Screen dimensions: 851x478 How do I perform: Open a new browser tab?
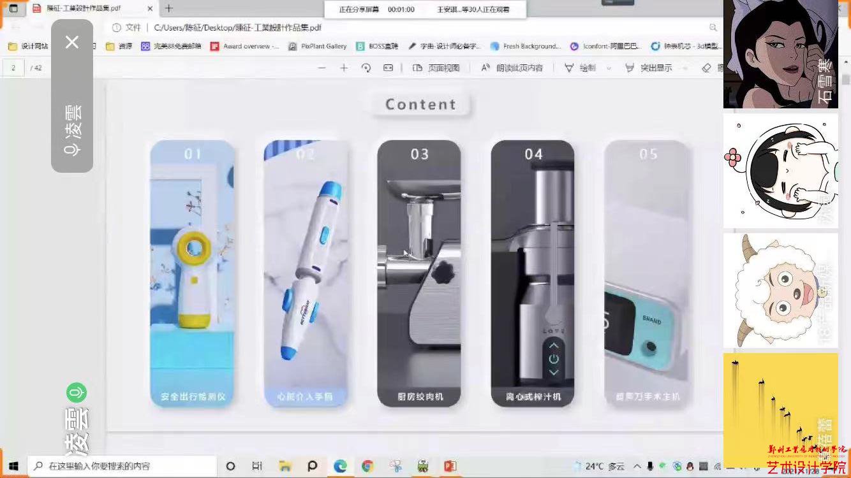coord(168,8)
